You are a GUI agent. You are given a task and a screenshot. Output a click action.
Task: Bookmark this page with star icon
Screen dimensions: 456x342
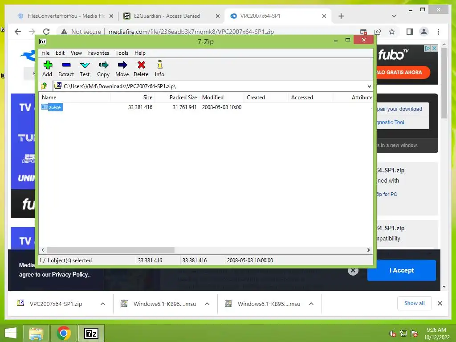click(x=392, y=32)
